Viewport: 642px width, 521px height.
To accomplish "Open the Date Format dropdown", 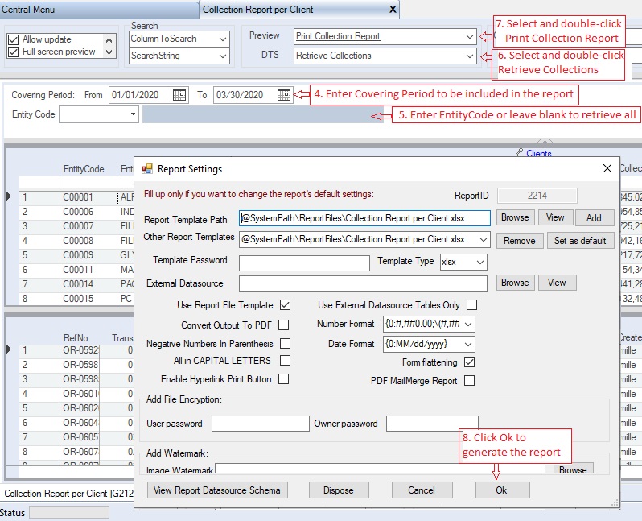I will click(x=468, y=345).
